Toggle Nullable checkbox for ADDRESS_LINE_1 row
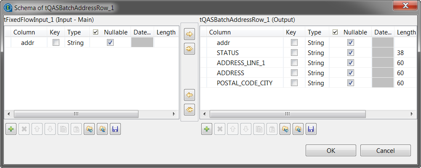The height and width of the screenshot is (168, 421). point(350,63)
